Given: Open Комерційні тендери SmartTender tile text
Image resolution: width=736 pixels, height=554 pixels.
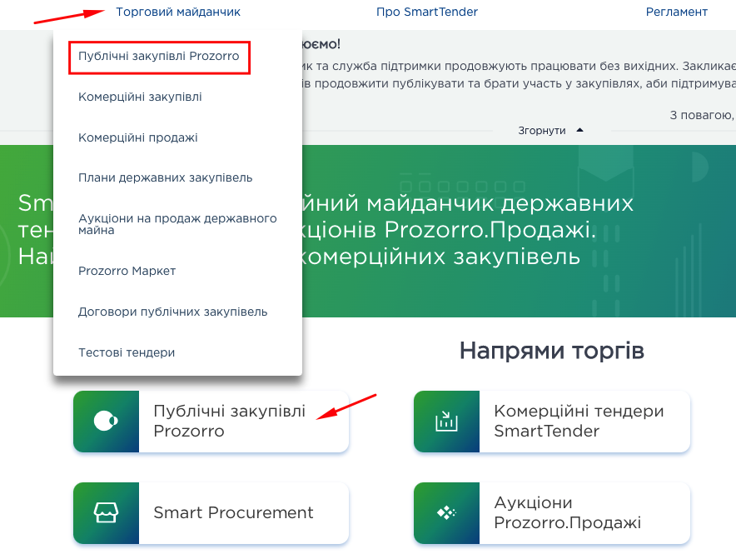Looking at the screenshot, I should click(579, 422).
